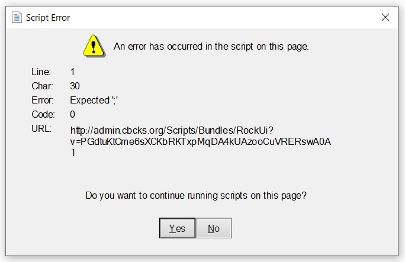Close the Script Error dialog

[385, 17]
